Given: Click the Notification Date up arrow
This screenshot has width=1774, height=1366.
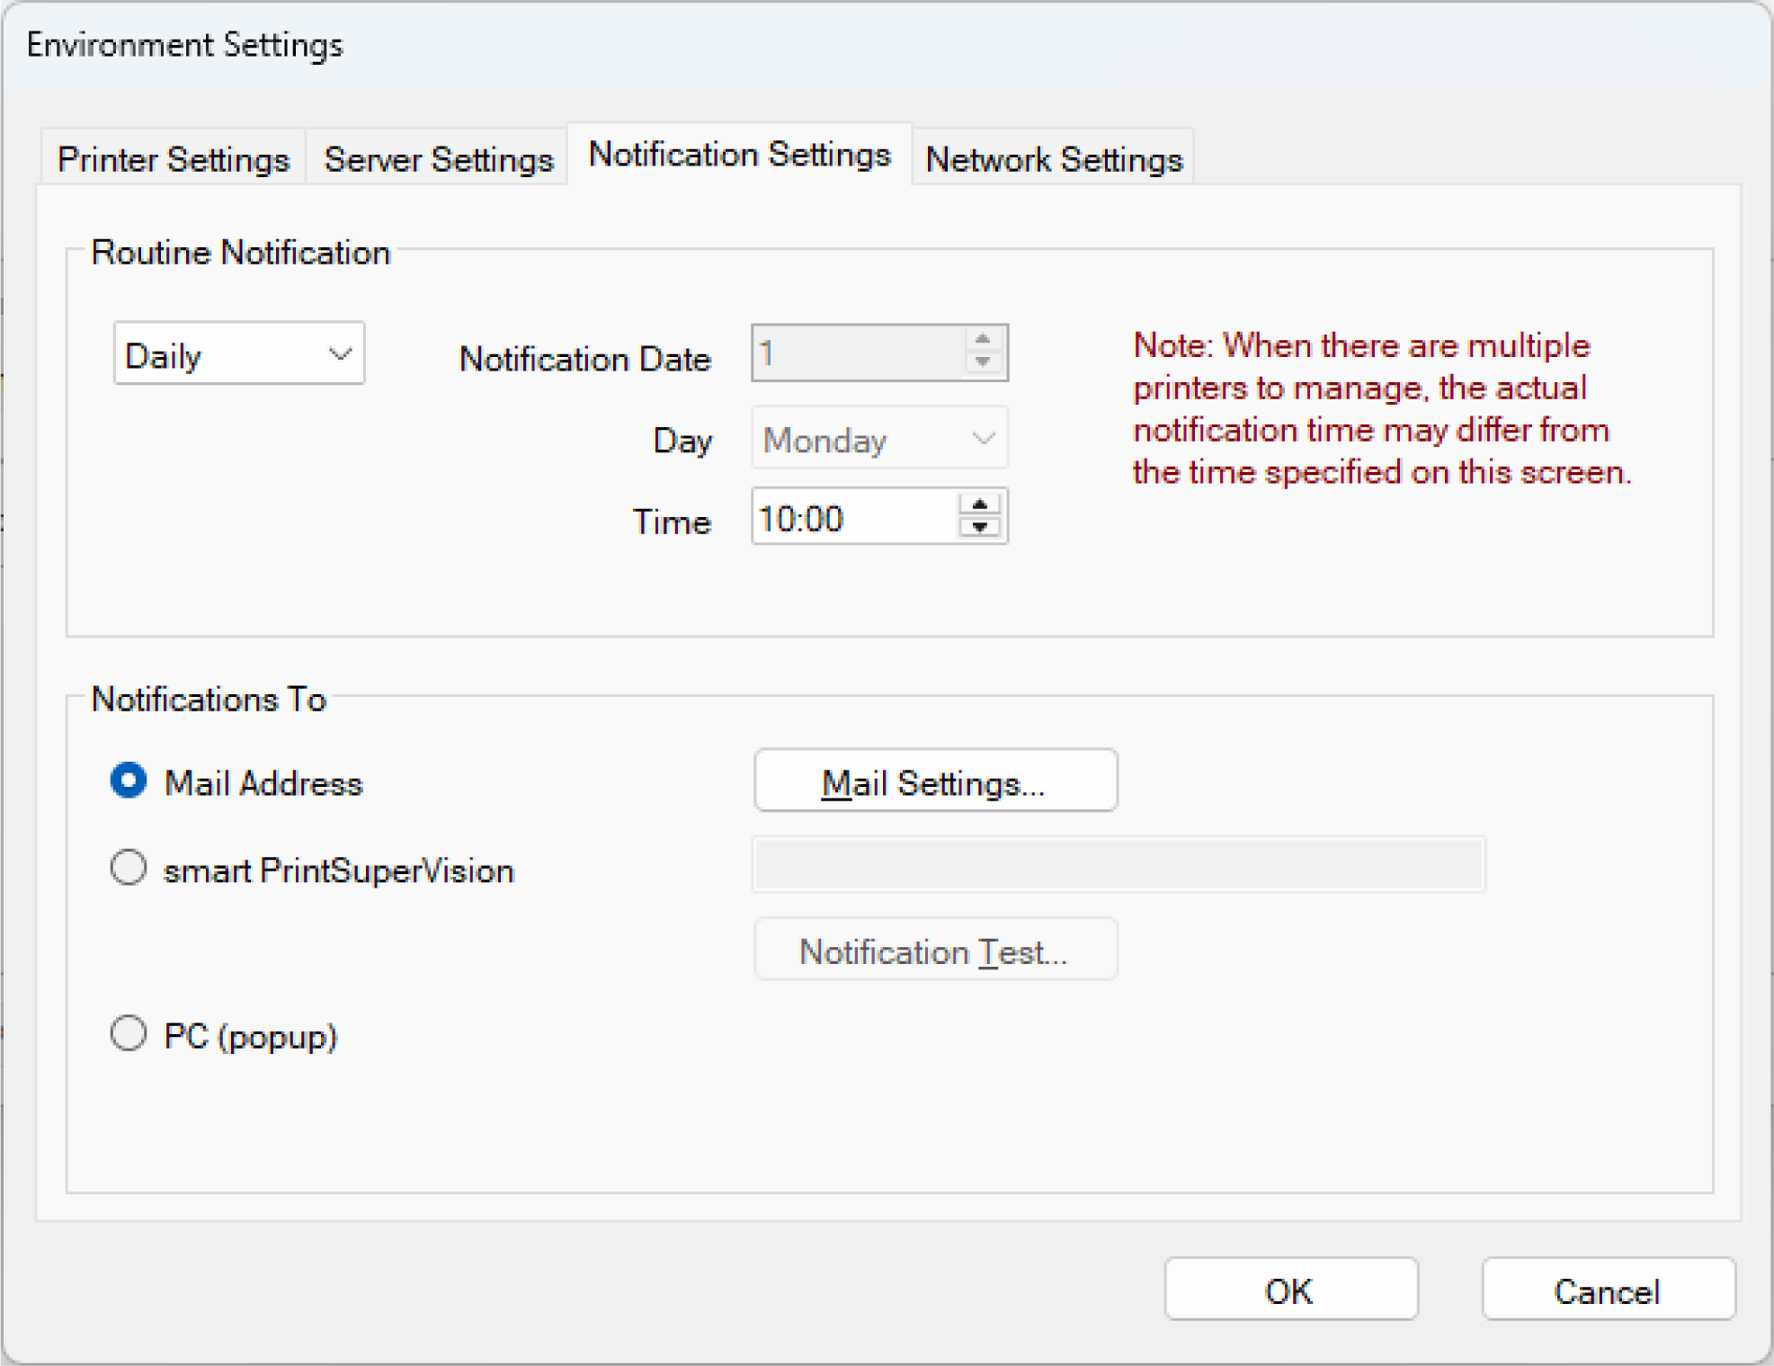Looking at the screenshot, I should pos(983,339).
